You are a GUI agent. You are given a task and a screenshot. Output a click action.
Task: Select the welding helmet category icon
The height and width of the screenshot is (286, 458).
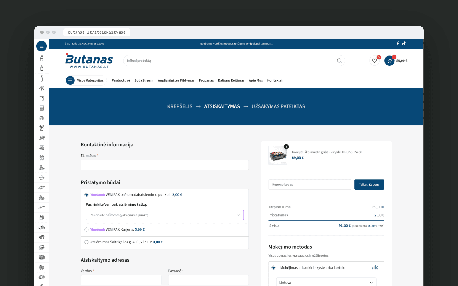pyautogui.click(x=42, y=217)
